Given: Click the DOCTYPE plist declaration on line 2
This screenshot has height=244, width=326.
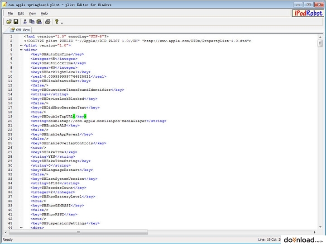Looking at the screenshot, I should [138, 41].
